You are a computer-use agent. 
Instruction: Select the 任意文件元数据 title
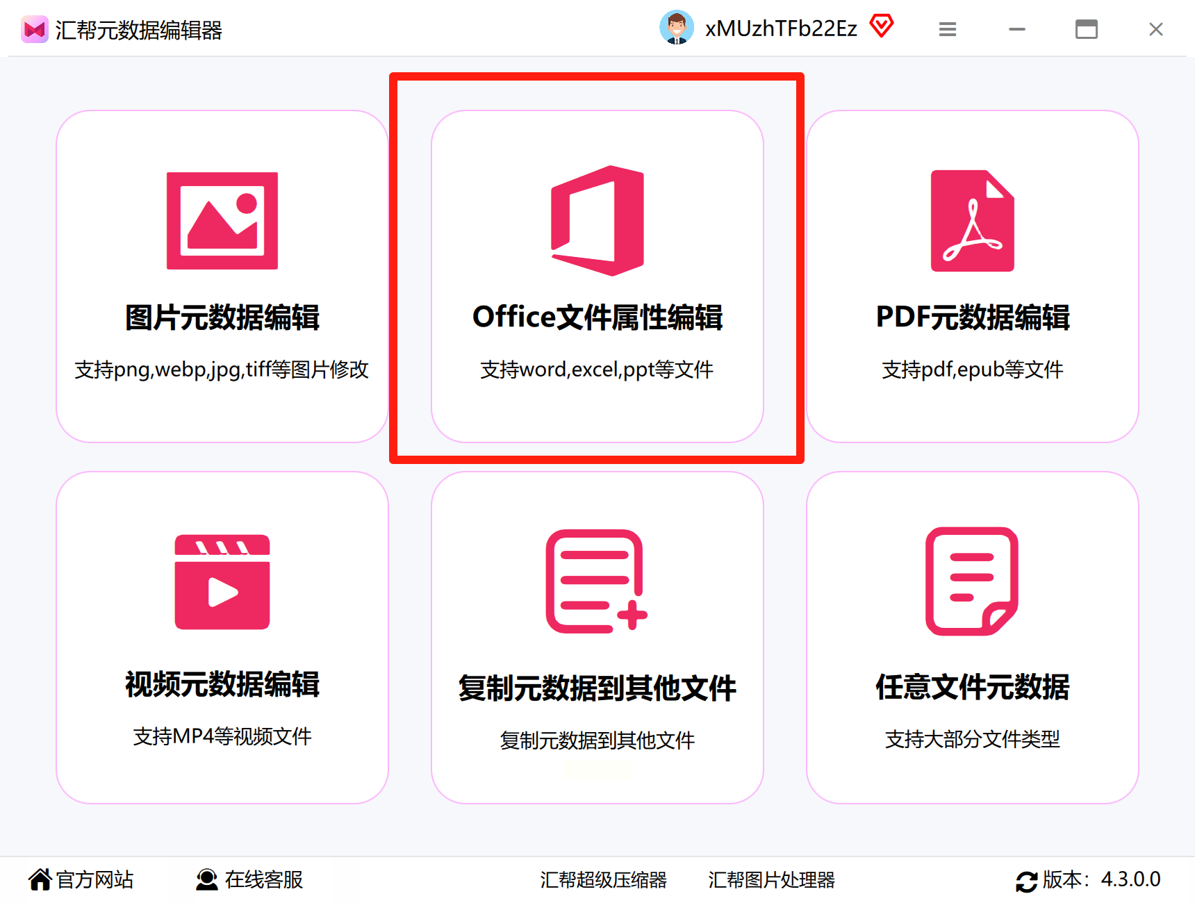(973, 686)
